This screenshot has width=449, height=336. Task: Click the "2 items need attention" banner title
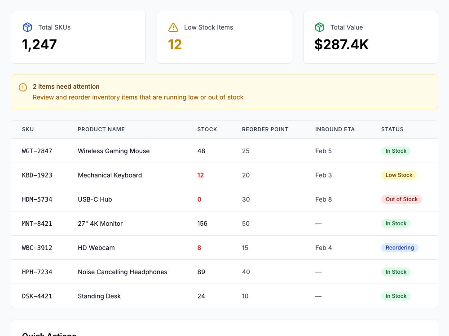click(66, 86)
